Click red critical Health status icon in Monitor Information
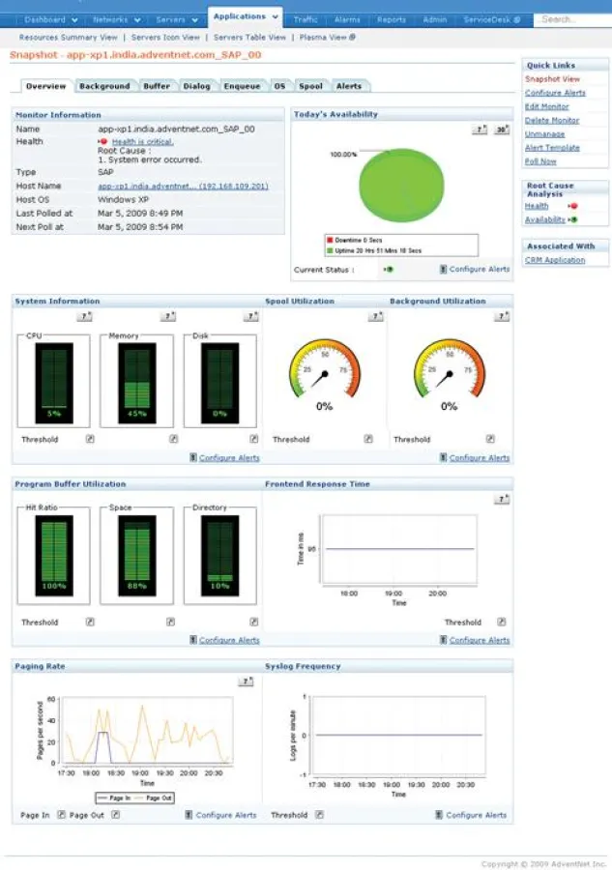This screenshot has width=612, height=870. point(102,141)
